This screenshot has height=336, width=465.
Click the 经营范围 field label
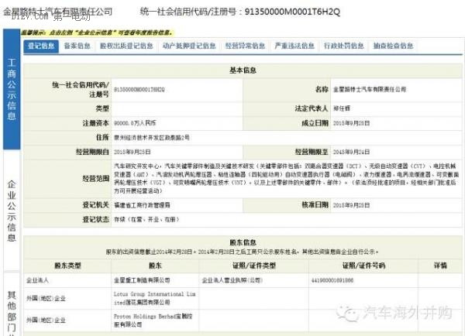[96, 178]
